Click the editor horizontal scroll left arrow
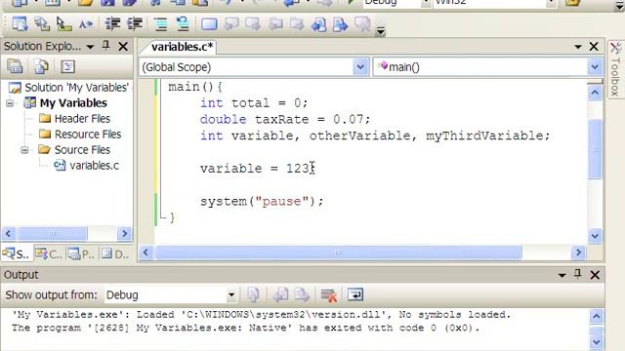 tap(146, 253)
